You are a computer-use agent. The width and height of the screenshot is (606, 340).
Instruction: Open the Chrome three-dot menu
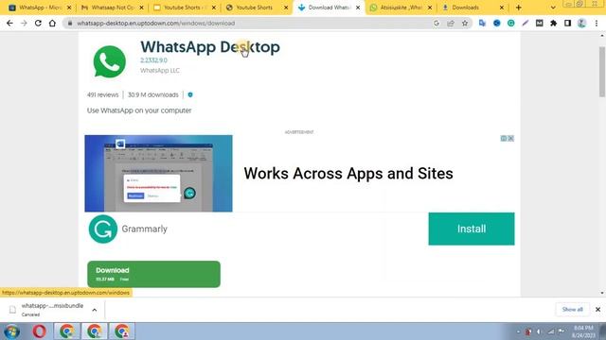click(597, 23)
